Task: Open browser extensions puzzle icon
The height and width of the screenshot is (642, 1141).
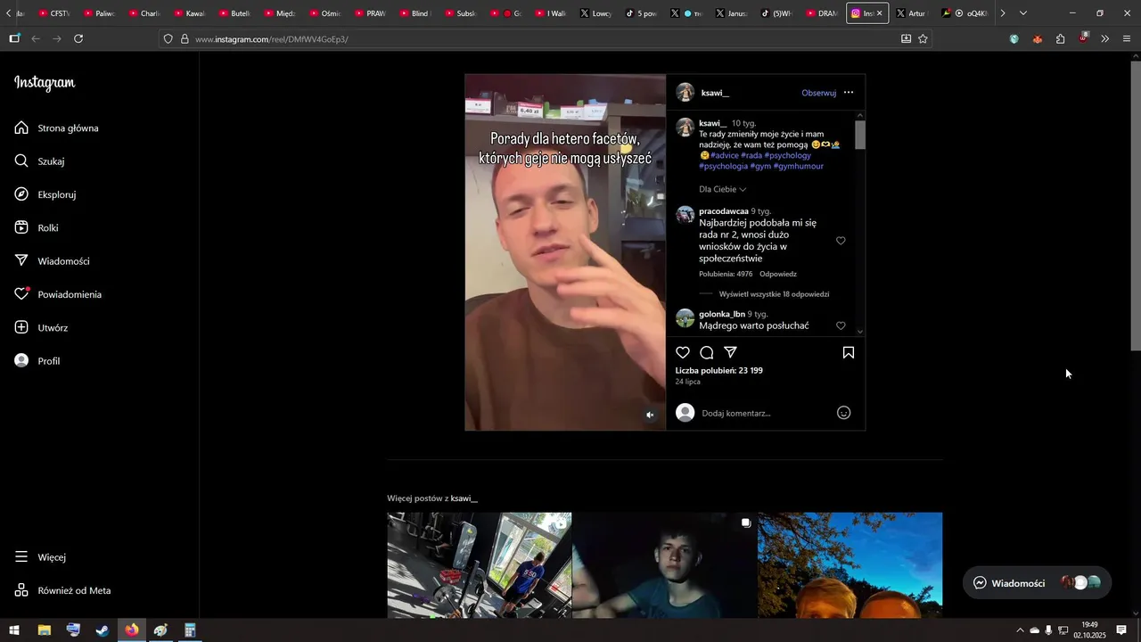Action: (1060, 39)
